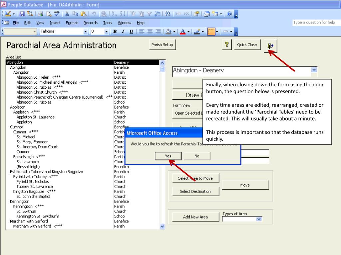Open the Tahoma font name dropdown

point(85,32)
